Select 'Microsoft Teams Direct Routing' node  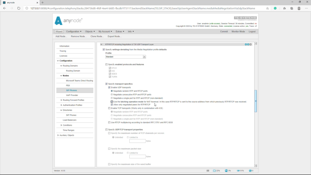click(x=79, y=81)
